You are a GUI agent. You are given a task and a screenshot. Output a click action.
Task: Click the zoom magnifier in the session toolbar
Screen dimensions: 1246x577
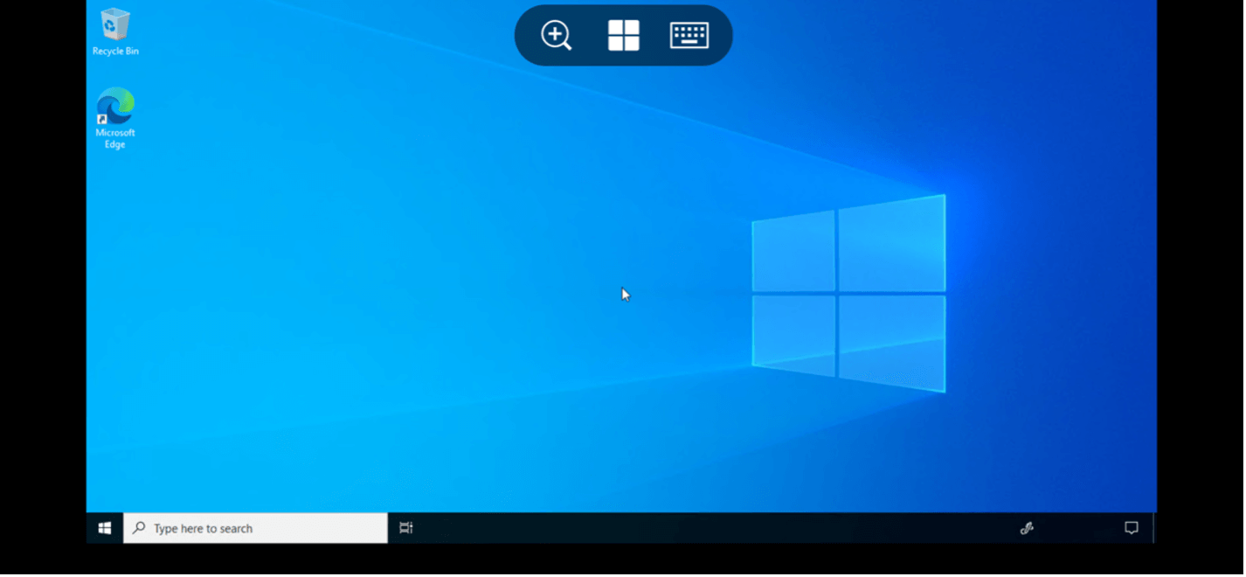point(556,36)
